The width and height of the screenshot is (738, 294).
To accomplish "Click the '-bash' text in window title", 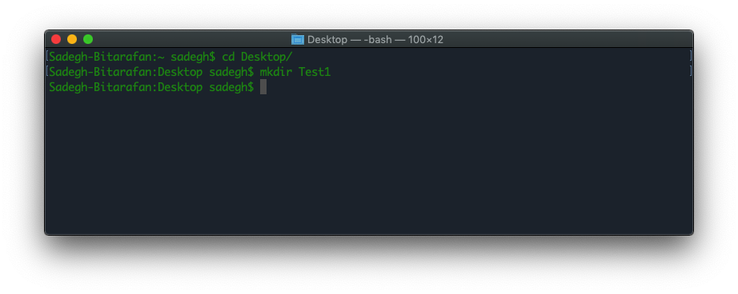I will click(378, 39).
